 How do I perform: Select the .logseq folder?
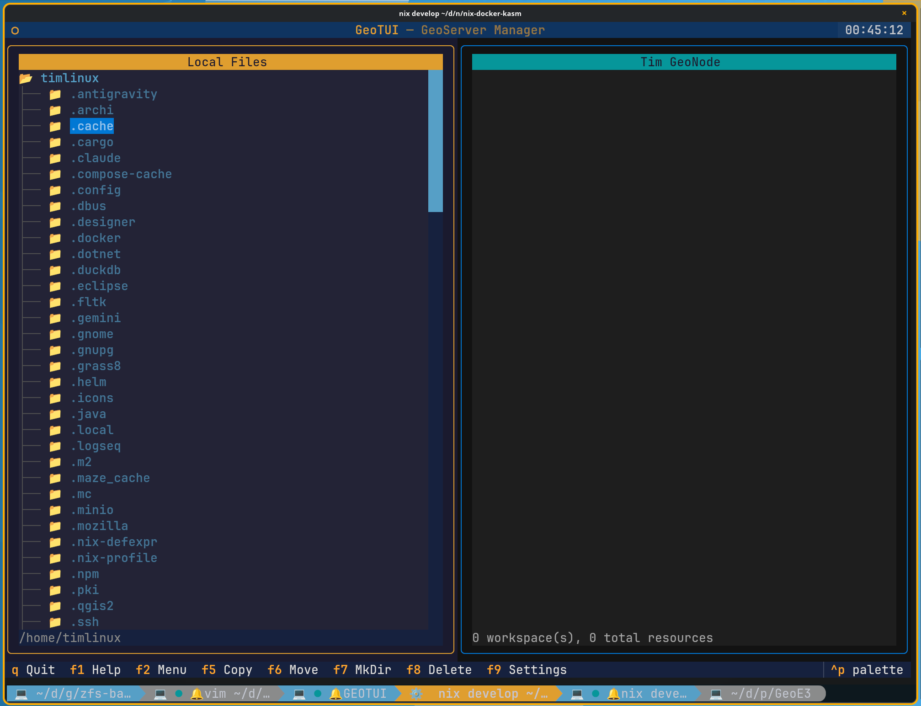tap(96, 446)
